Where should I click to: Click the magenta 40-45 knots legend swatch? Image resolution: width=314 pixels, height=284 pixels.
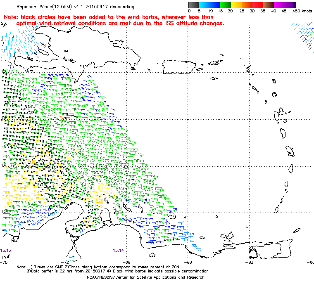(279, 5)
